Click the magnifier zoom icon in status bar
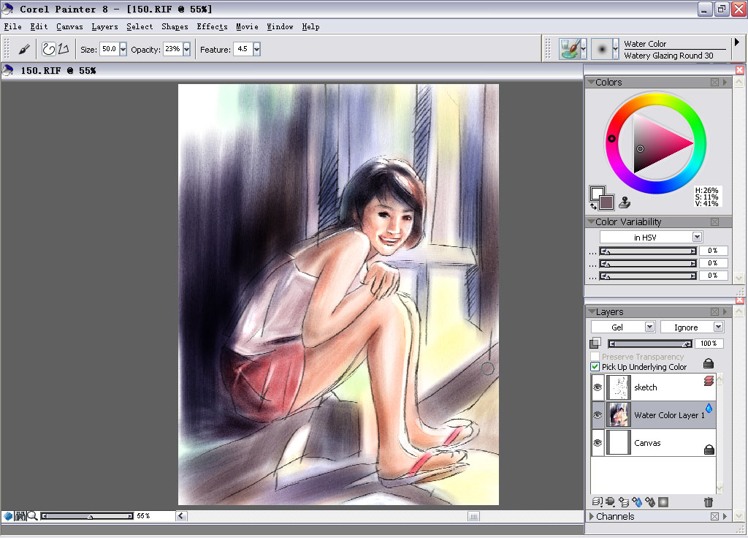 (x=32, y=516)
